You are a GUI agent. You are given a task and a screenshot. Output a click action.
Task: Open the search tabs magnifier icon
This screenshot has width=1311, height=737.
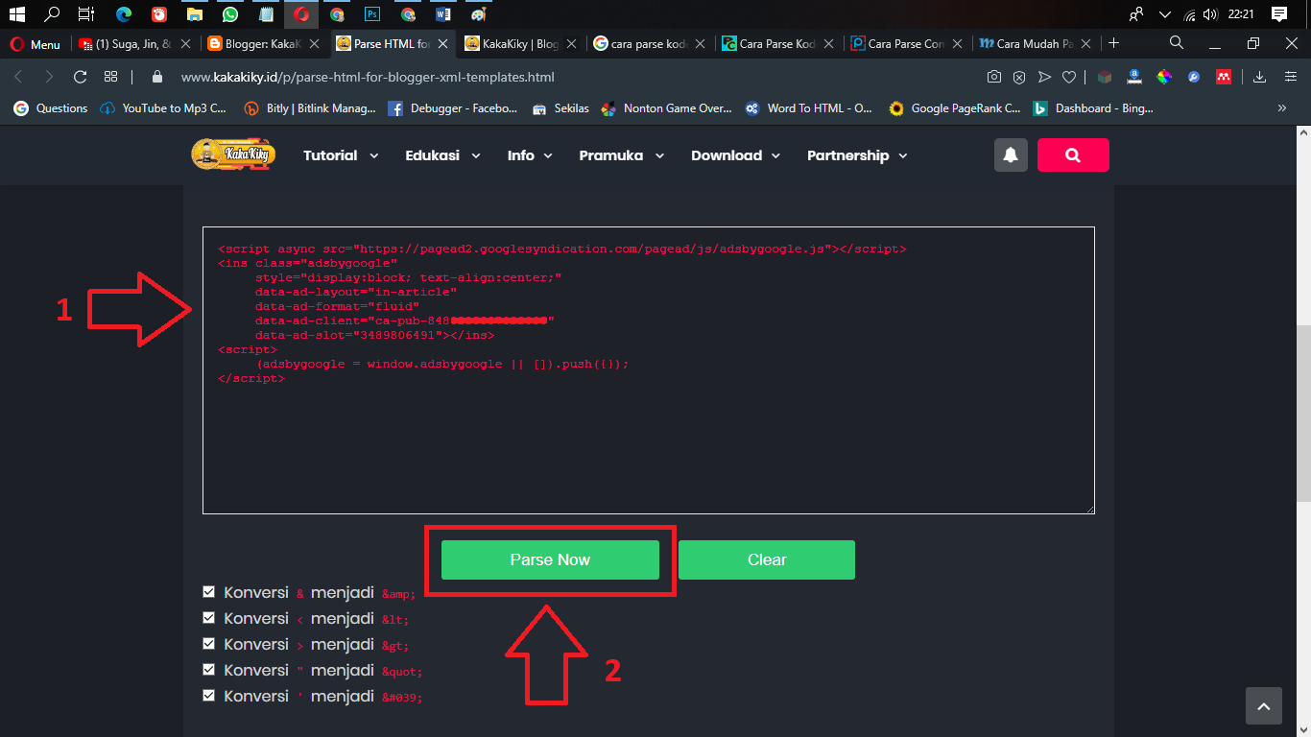click(1177, 42)
